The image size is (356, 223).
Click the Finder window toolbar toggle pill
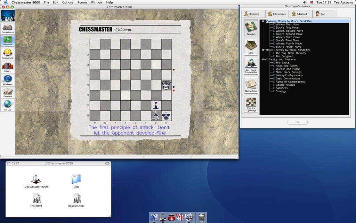pyautogui.click(x=107, y=163)
